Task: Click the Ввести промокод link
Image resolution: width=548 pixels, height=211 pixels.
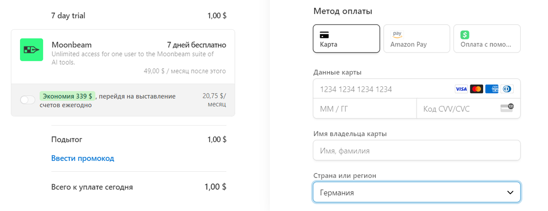Action: pos(83,158)
